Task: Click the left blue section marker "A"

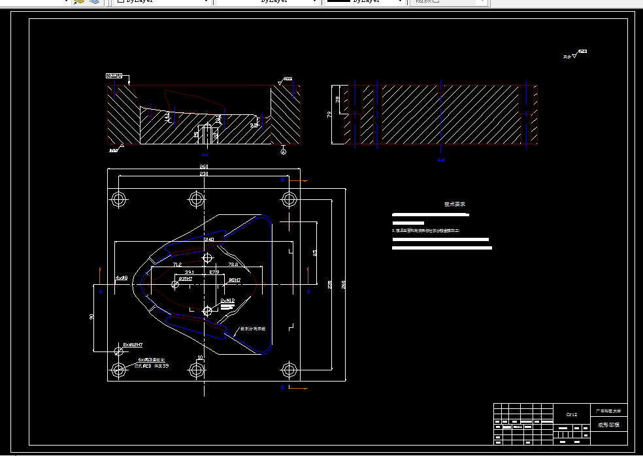Action: 101,291
